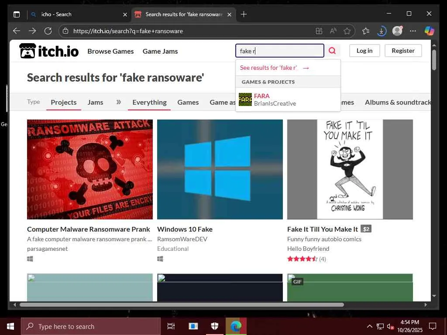This screenshot has width=447, height=335.
Task: Click the FARA game icon in suggestions
Action: (x=245, y=99)
